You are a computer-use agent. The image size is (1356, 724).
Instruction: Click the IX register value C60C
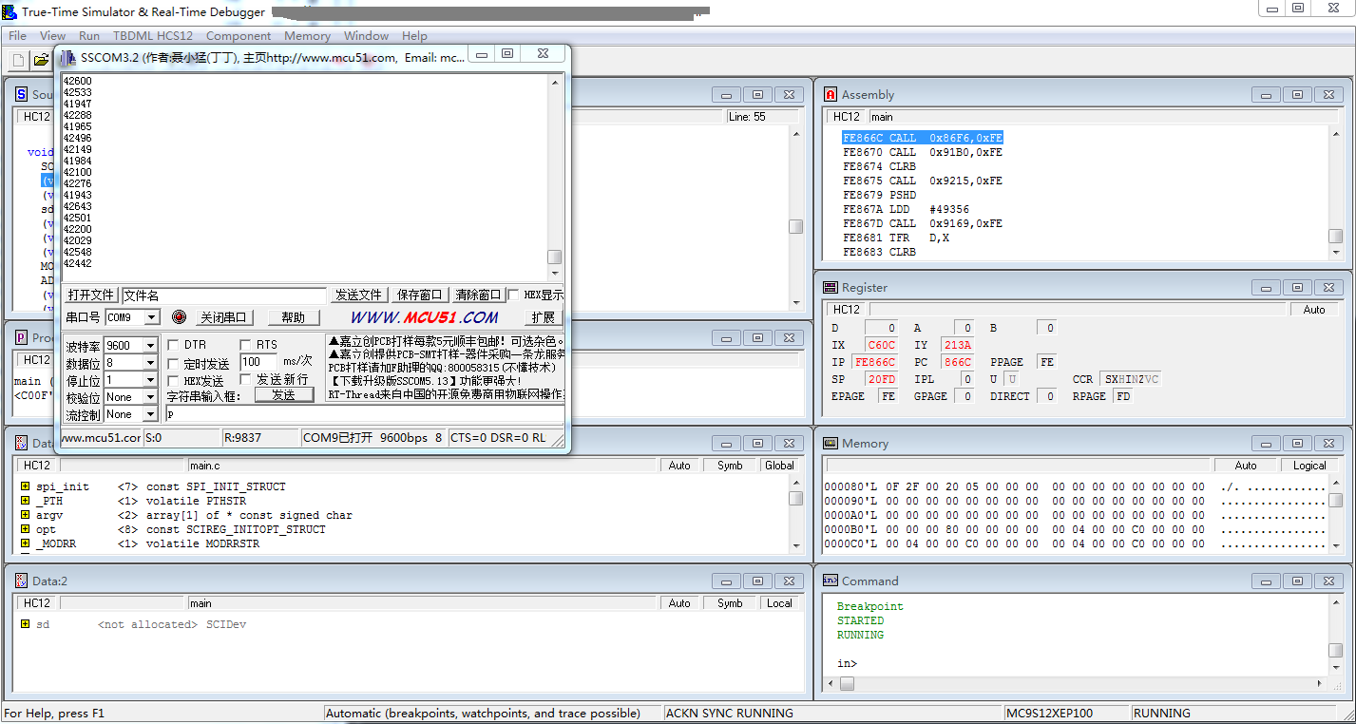[881, 345]
